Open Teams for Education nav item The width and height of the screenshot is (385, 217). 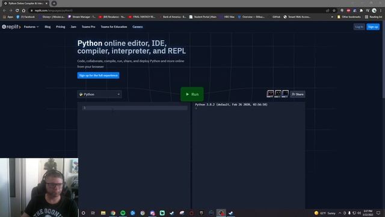(114, 27)
